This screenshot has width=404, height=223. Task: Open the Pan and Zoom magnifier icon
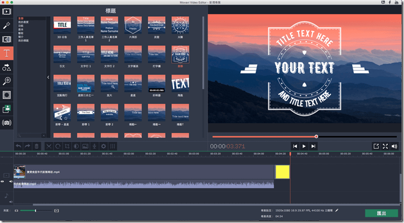point(7,81)
